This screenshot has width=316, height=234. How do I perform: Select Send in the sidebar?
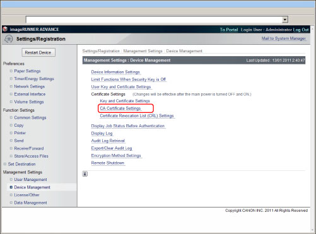point(19,141)
